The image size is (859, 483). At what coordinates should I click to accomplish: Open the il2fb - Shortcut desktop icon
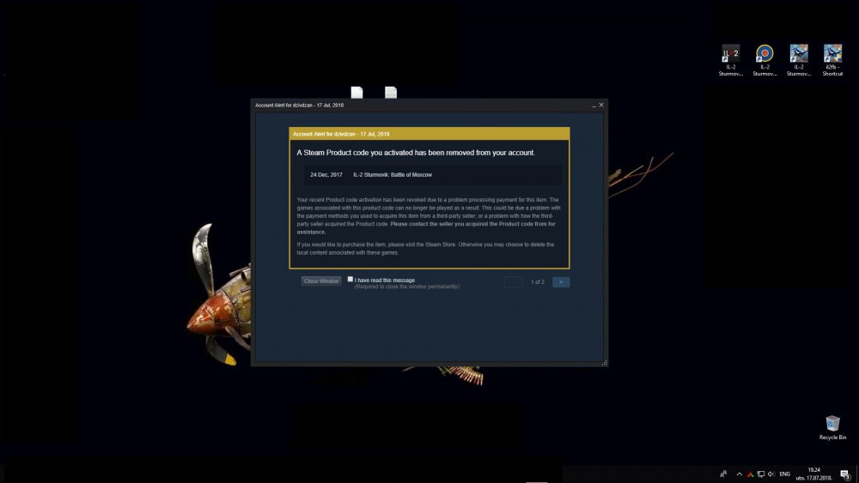(832, 59)
